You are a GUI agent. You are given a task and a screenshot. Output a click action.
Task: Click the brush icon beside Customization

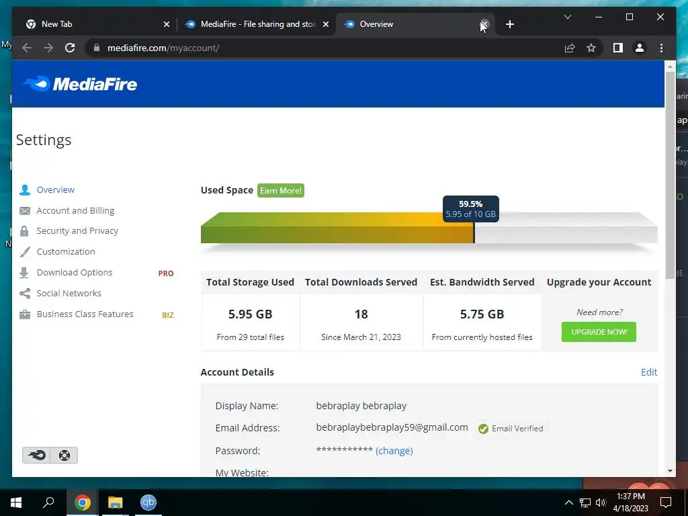(25, 252)
